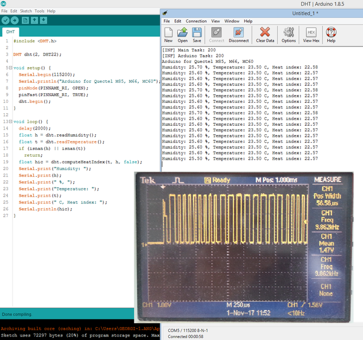363x340 pixels.
Task: Click the #include <DHT.h> code line
Action: 34,41
